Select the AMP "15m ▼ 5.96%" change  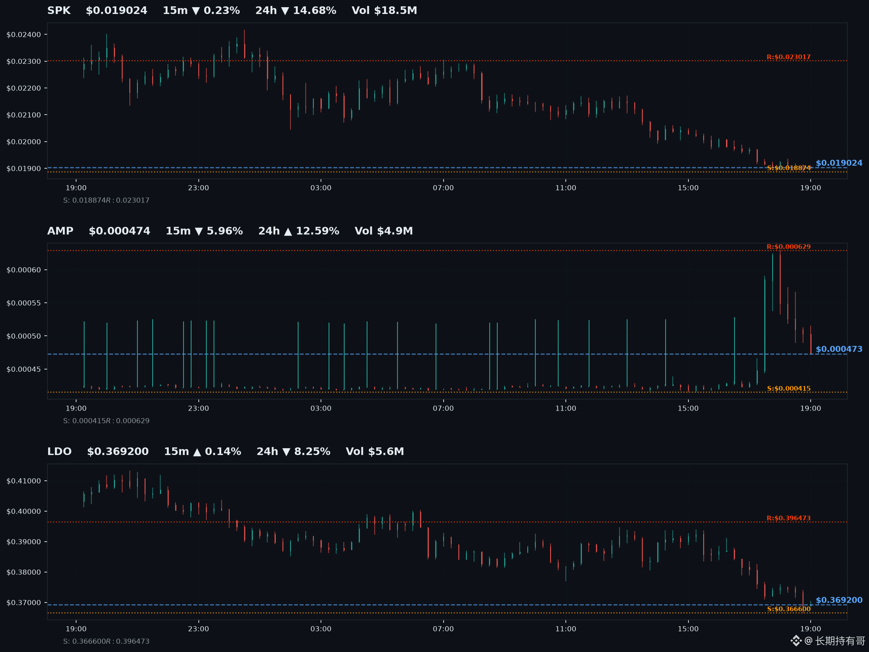tap(204, 231)
